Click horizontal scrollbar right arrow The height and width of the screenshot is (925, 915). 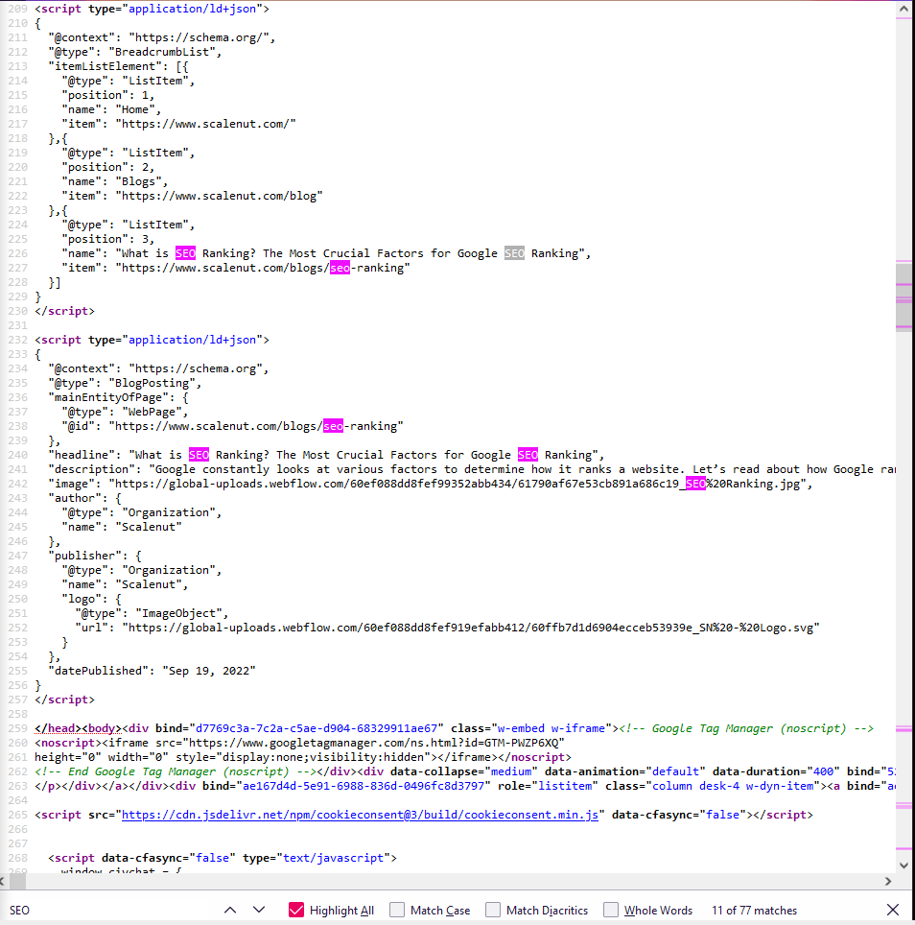click(x=887, y=882)
